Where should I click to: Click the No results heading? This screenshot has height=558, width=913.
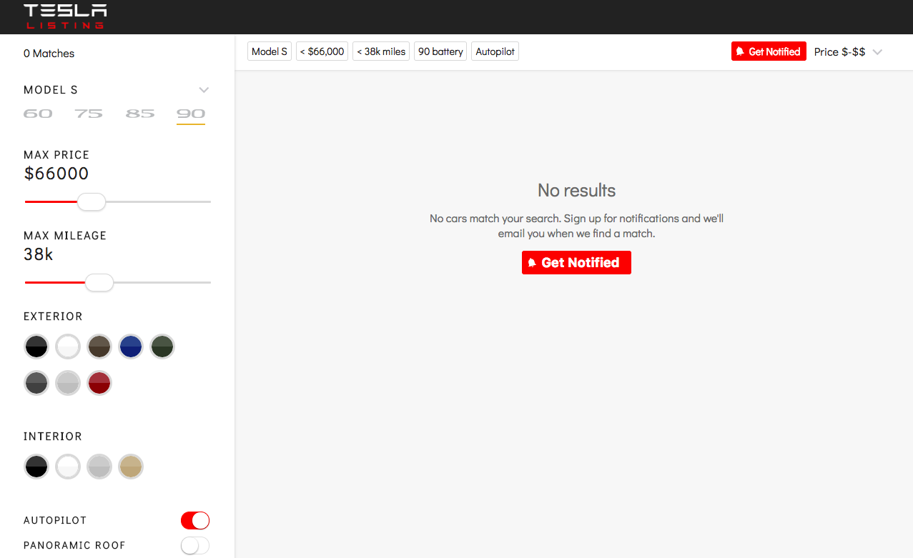click(576, 191)
